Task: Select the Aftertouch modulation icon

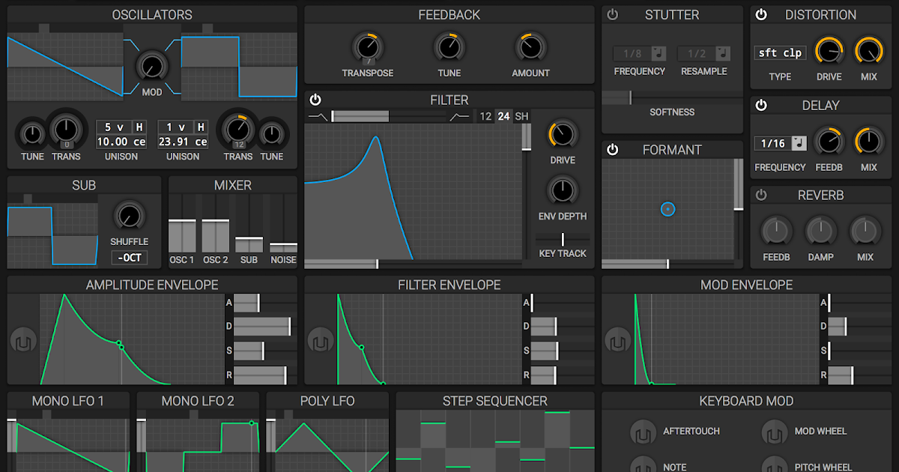Action: [643, 432]
